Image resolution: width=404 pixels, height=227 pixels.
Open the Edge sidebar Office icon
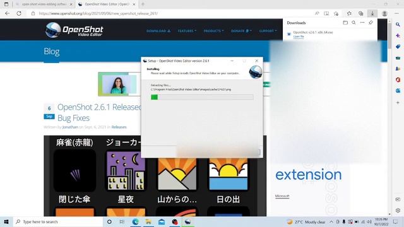(398, 80)
